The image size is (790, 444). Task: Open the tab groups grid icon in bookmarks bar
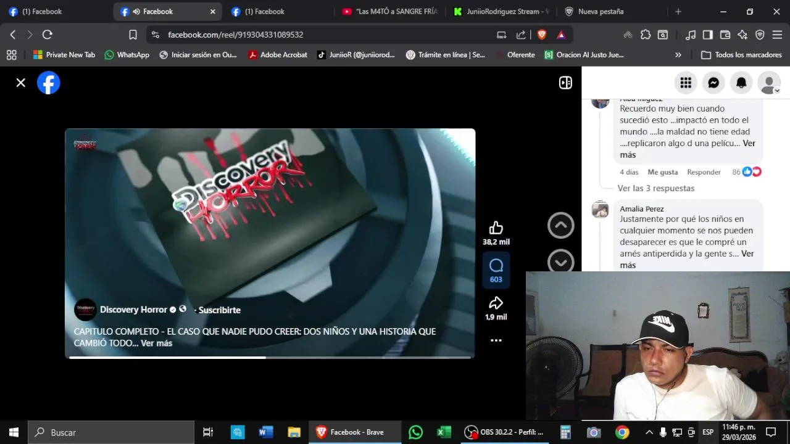[11, 55]
